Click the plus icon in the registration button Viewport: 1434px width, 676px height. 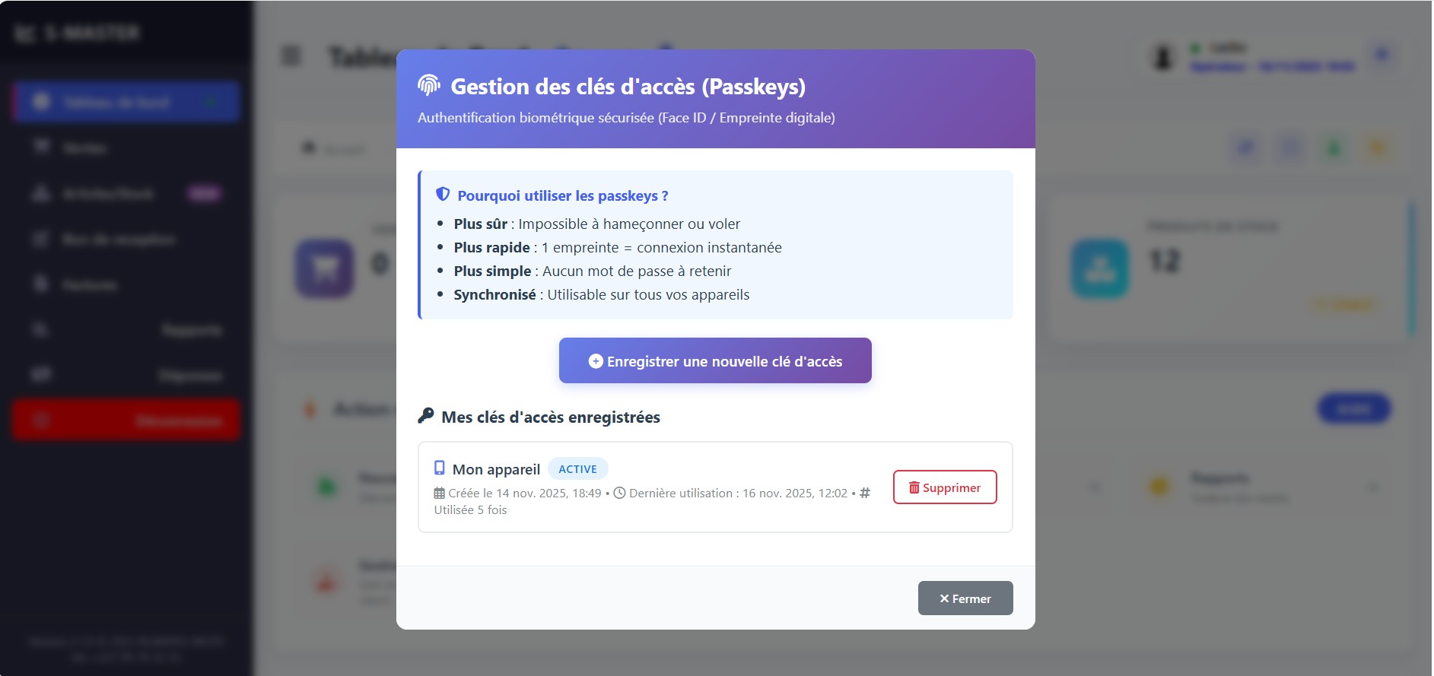[596, 361]
